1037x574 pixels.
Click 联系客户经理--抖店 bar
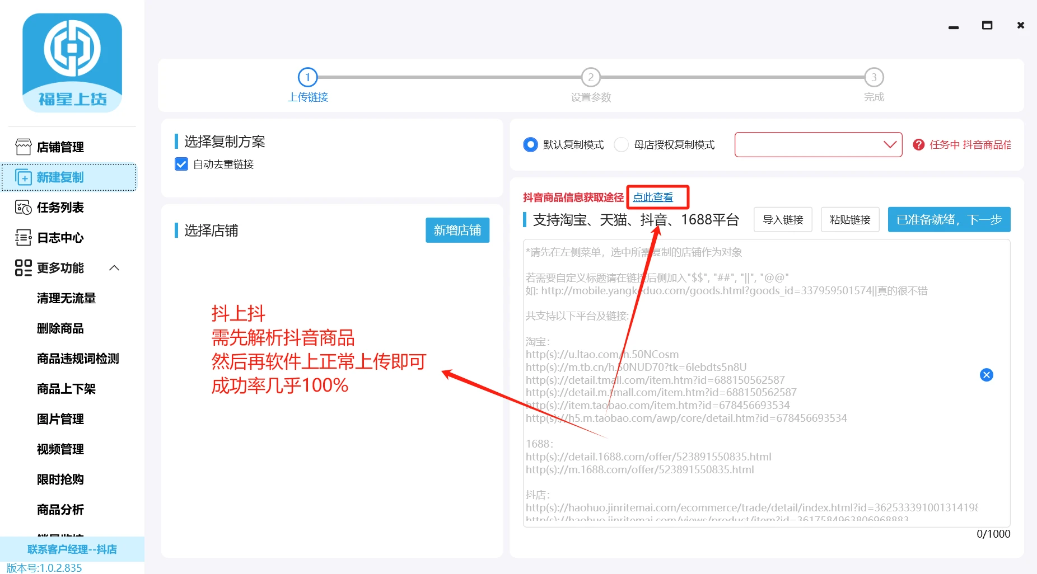72,549
